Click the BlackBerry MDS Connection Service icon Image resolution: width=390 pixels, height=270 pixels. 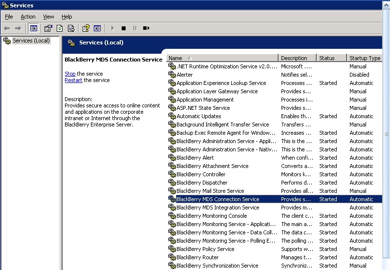click(172, 199)
